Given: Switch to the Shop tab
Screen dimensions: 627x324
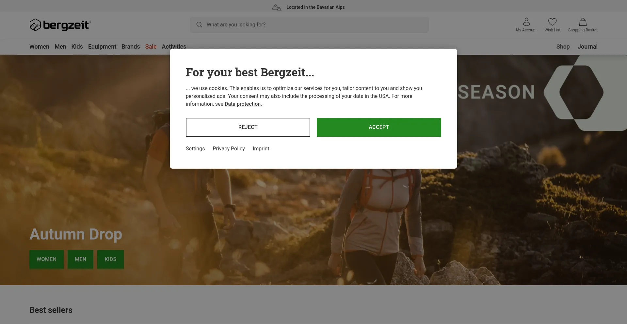Looking at the screenshot, I should coord(563,47).
